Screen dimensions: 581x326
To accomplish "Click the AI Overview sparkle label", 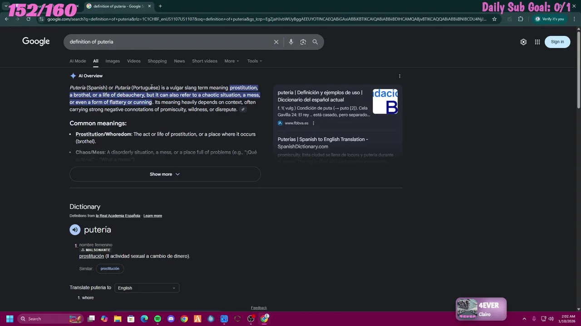I will pyautogui.click(x=86, y=76).
